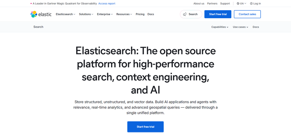The height and width of the screenshot is (133, 291).
Task: Open the Use cases dropdown
Action: 240,27
